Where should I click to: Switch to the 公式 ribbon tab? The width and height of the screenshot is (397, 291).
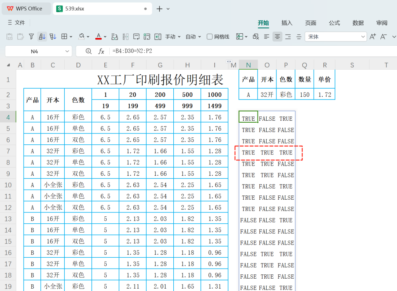tap(334, 23)
